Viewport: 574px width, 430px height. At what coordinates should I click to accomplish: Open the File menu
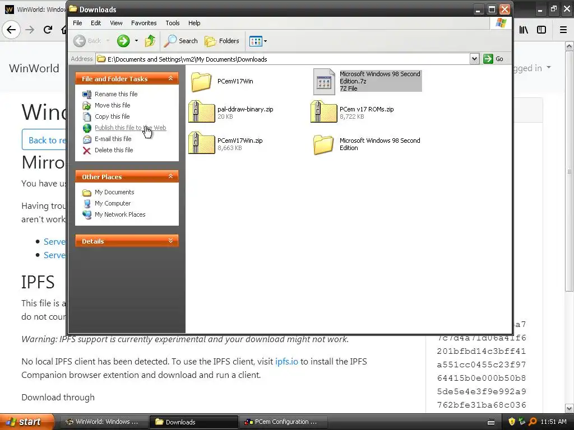(77, 23)
